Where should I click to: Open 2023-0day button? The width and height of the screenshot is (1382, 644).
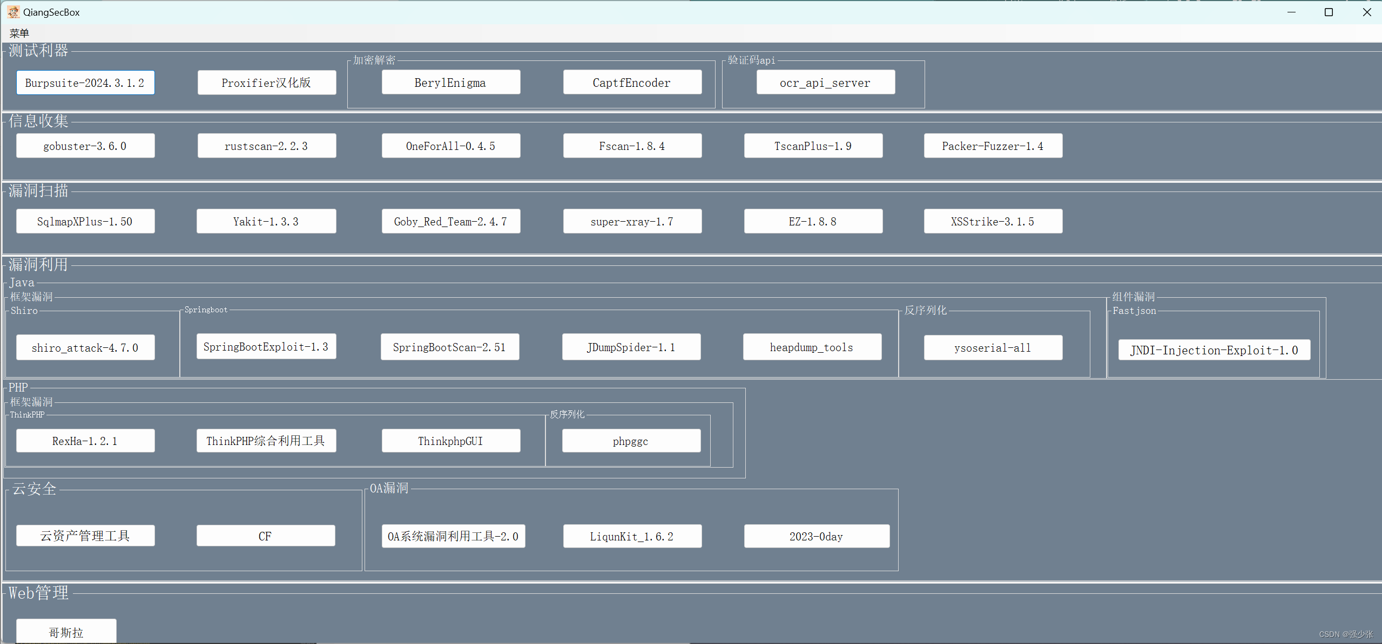817,536
